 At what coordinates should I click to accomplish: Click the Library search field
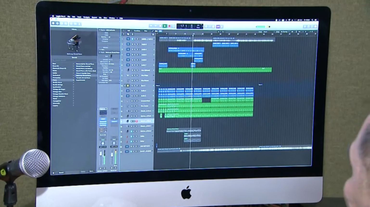74,60
